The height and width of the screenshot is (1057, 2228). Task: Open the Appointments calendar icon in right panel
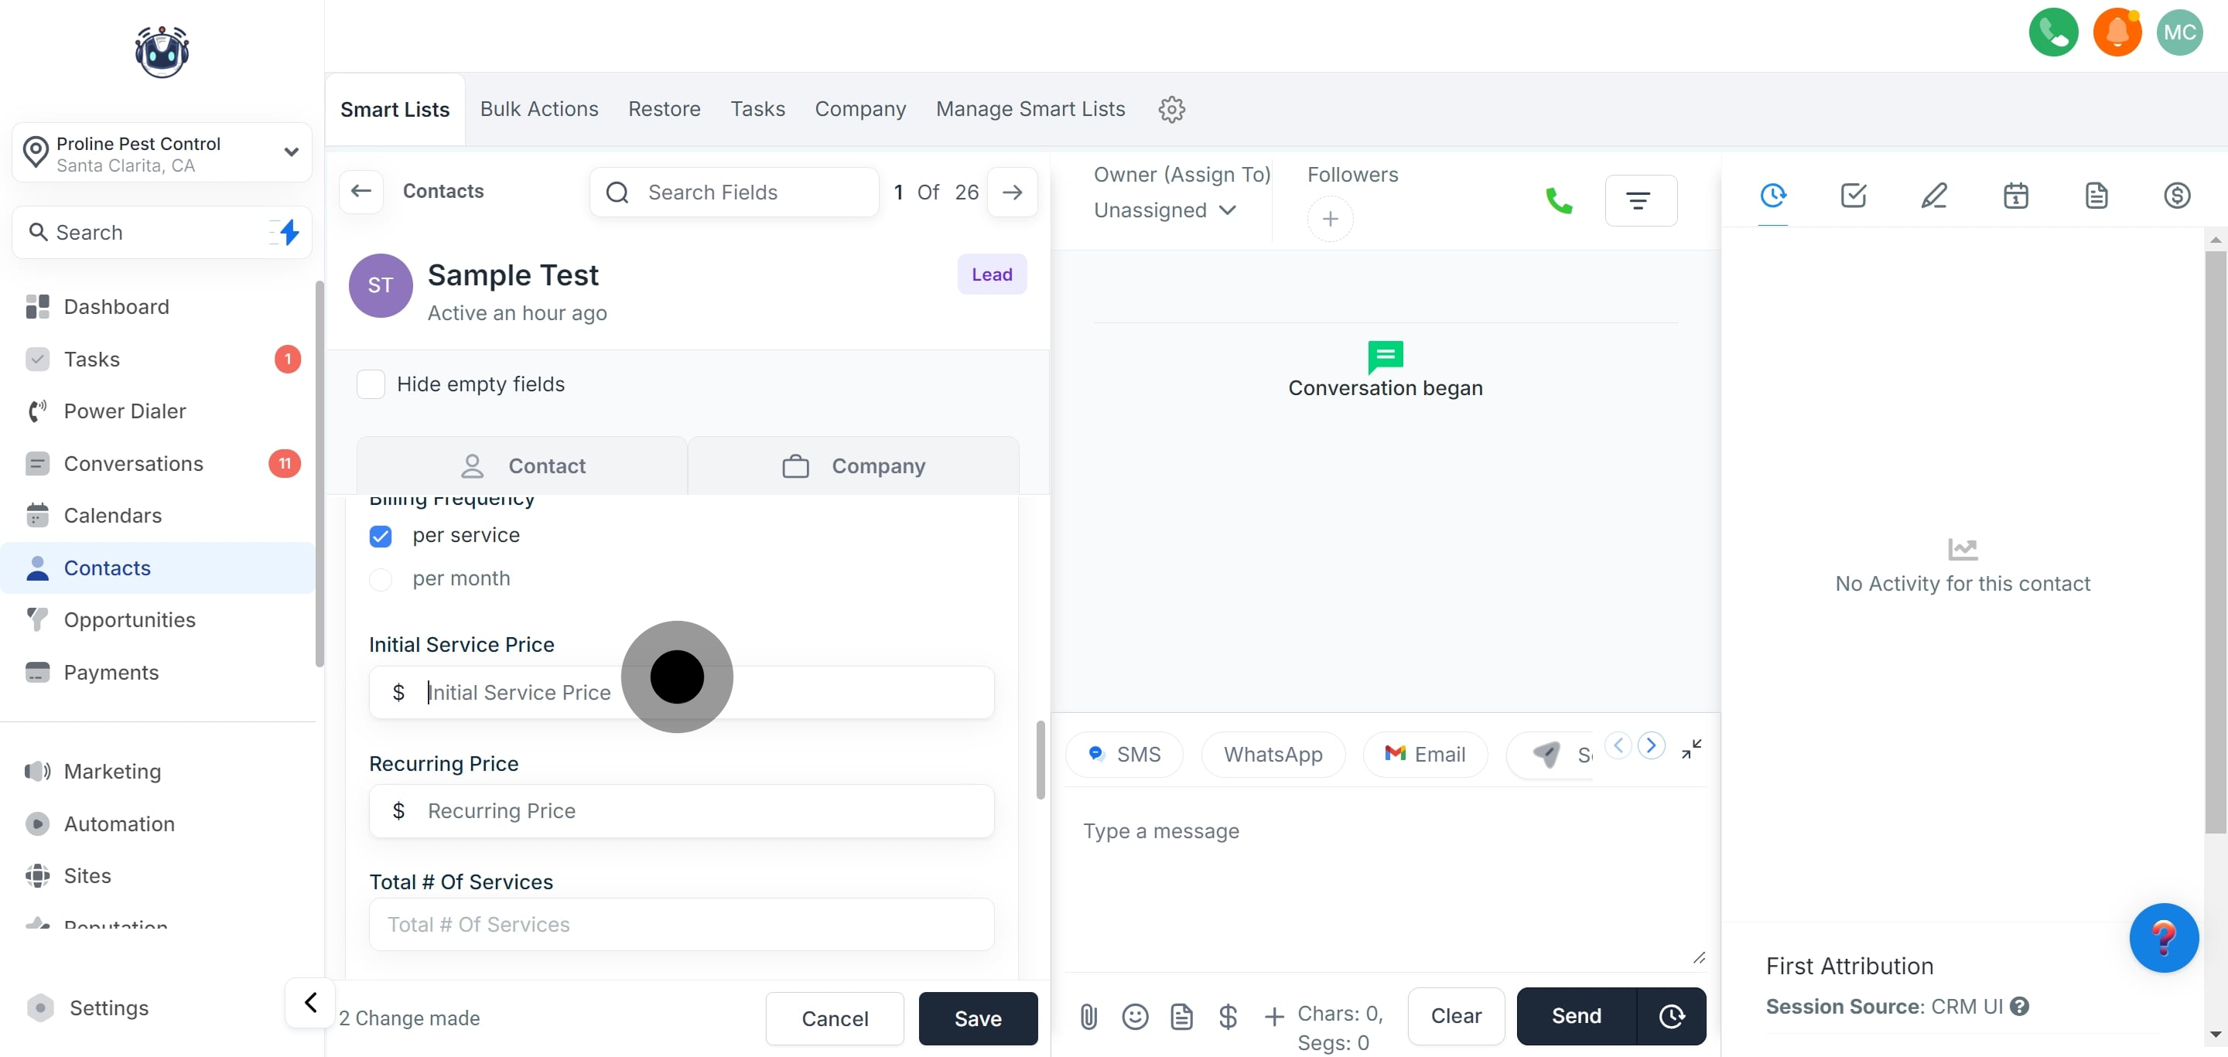click(2015, 196)
